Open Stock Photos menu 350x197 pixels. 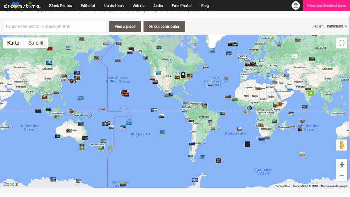pos(60,6)
